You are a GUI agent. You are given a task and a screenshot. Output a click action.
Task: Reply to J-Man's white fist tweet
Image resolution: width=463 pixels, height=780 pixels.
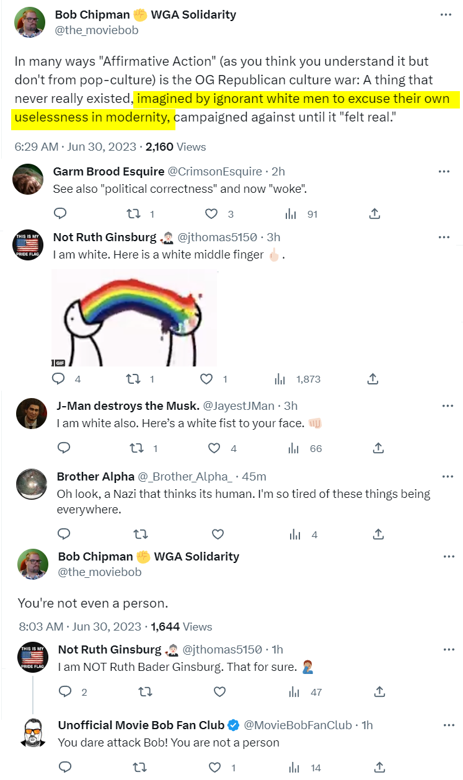coord(63,448)
